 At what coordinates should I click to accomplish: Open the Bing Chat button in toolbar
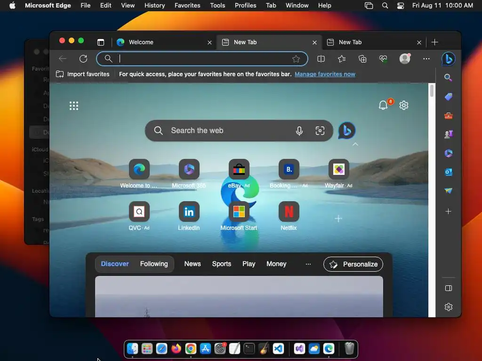click(x=448, y=59)
